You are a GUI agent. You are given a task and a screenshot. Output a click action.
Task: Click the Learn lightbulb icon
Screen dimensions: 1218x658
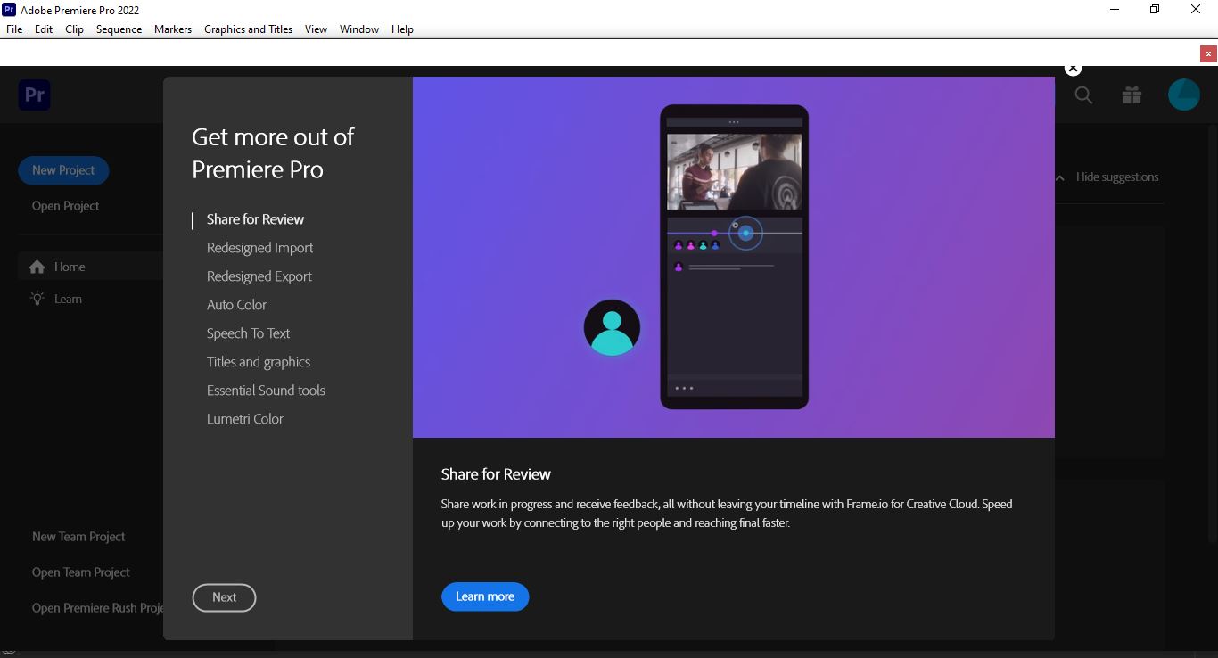37,299
